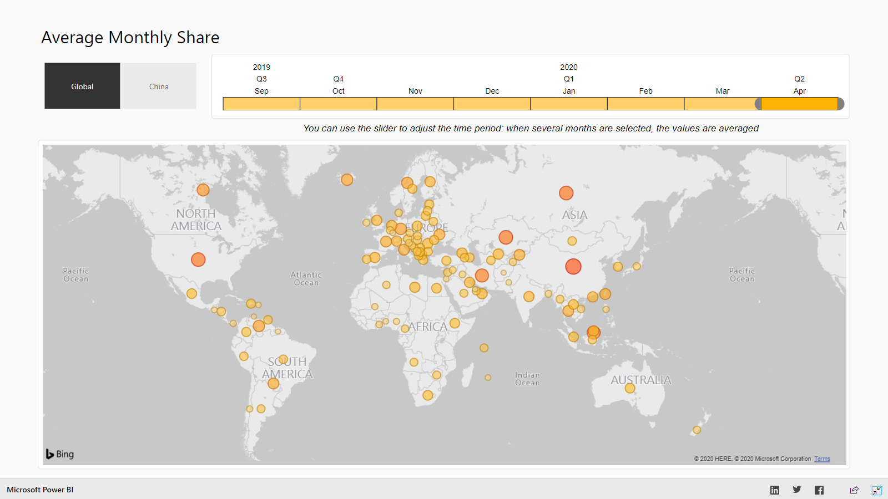
Task: Click the Mexico bubble on map
Action: coord(191,293)
